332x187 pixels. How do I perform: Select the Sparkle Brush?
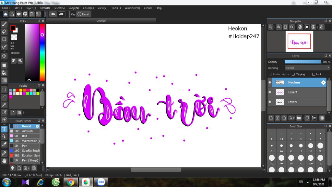(25, 151)
